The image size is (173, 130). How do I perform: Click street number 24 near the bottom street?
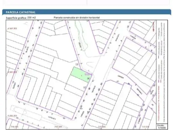64,118
